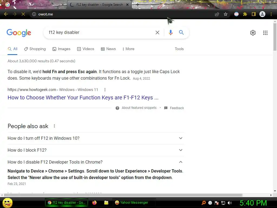Open the Tools options
The width and height of the screenshot is (277, 208).
(x=179, y=49)
